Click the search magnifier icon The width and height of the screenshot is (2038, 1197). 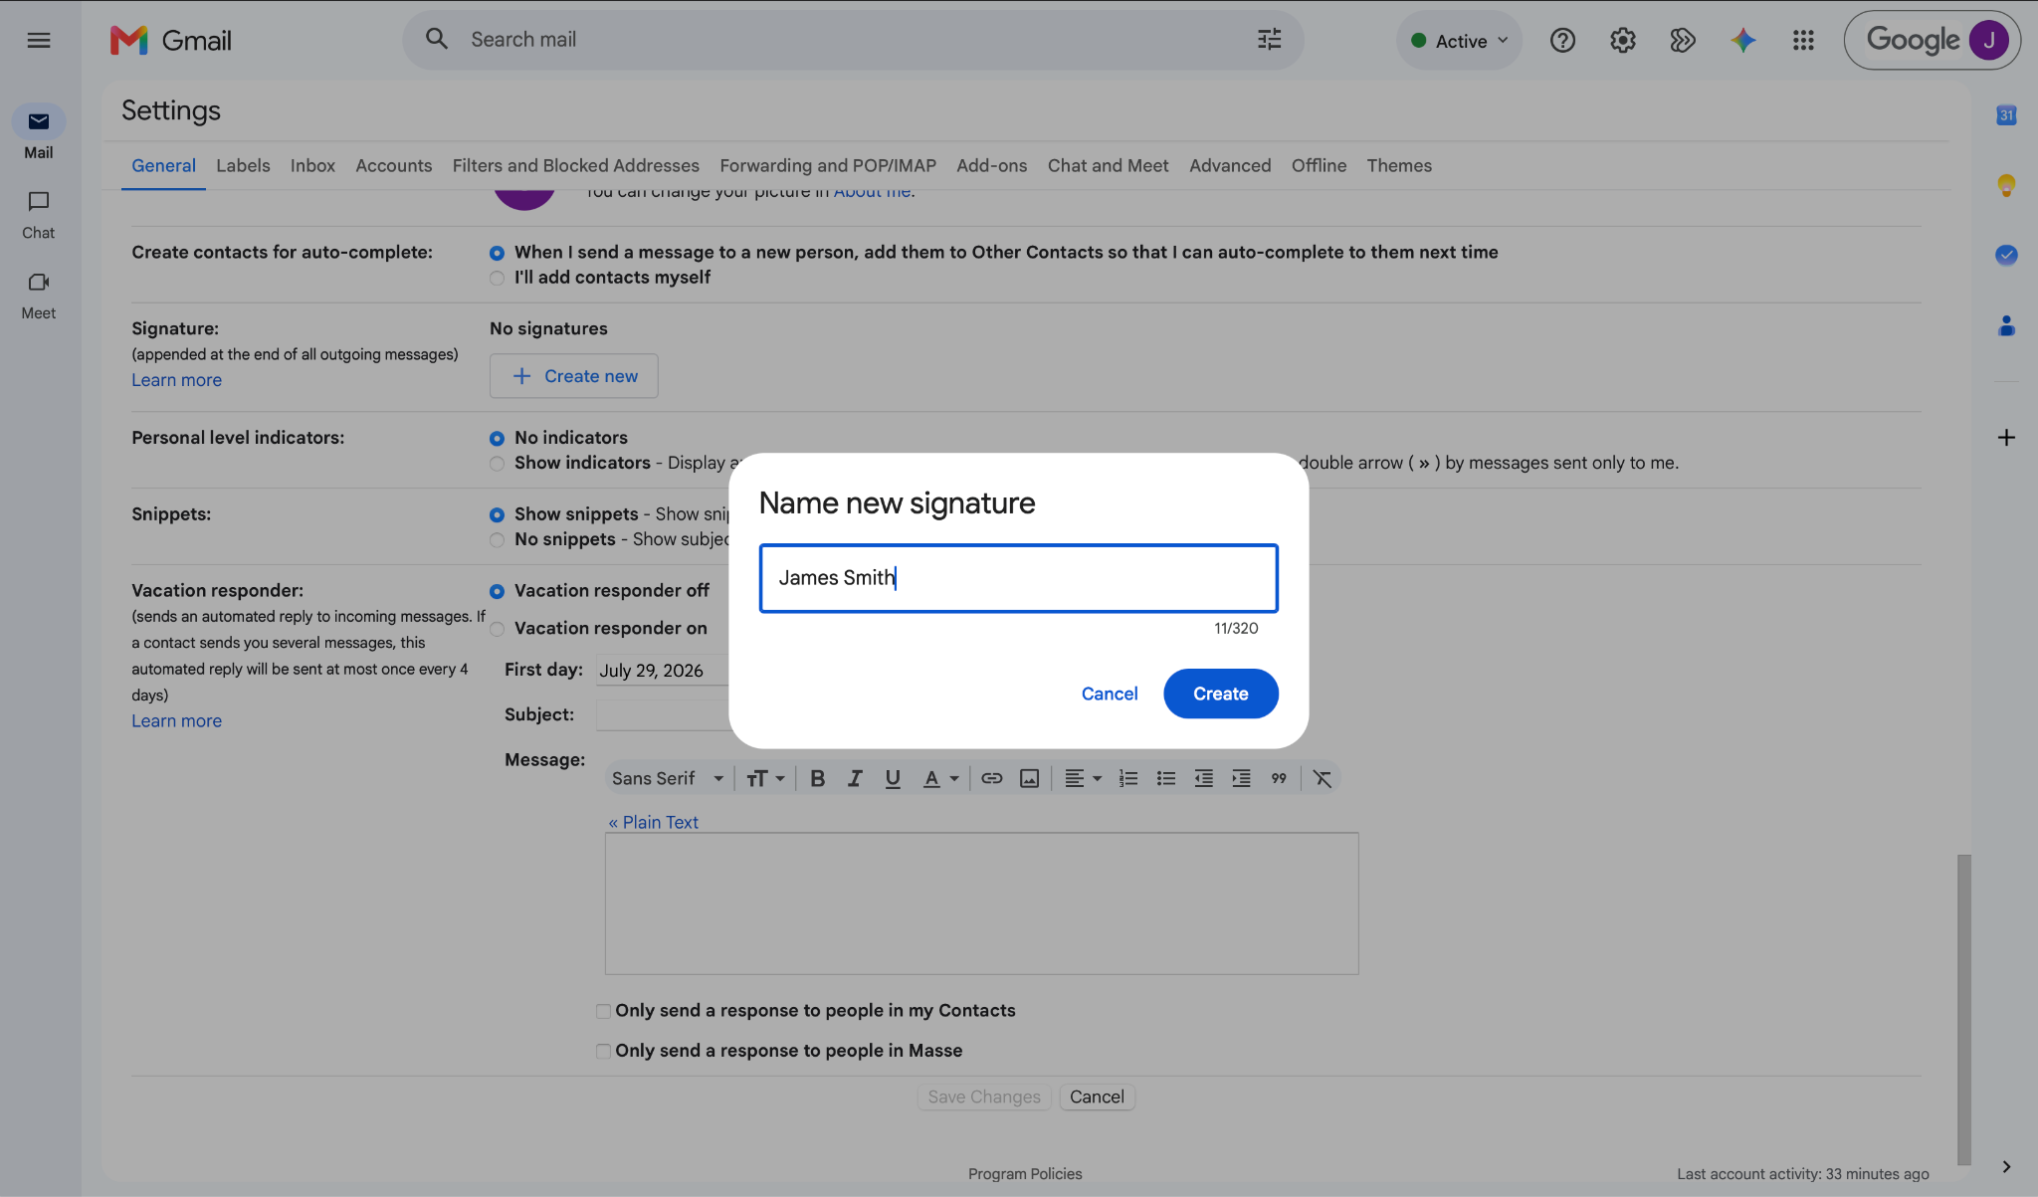tap(436, 39)
